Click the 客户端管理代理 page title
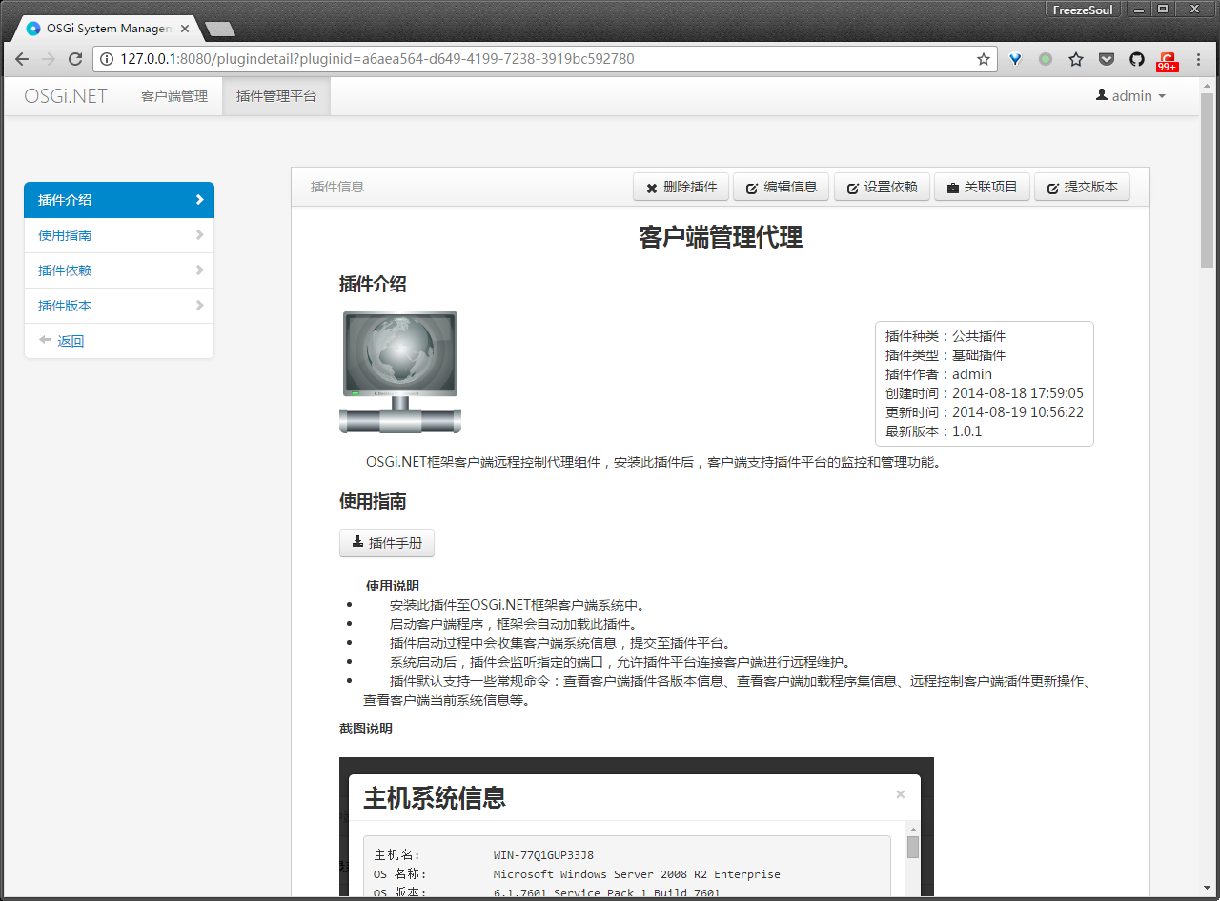 pyautogui.click(x=721, y=238)
